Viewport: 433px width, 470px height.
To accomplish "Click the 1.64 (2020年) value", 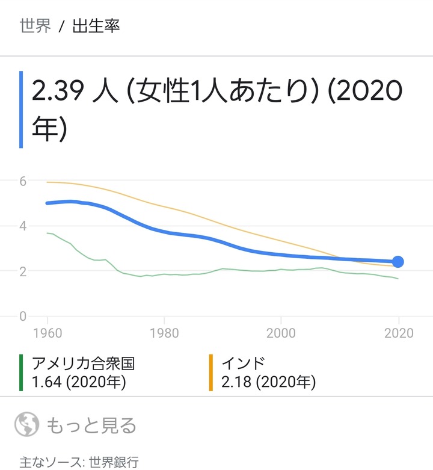I will coord(79,382).
